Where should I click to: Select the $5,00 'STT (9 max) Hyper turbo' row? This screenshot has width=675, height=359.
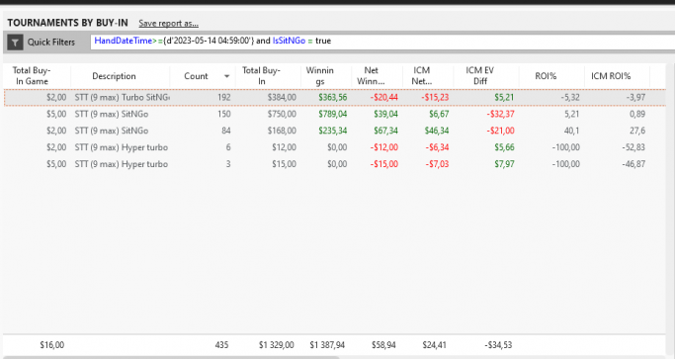point(335,164)
